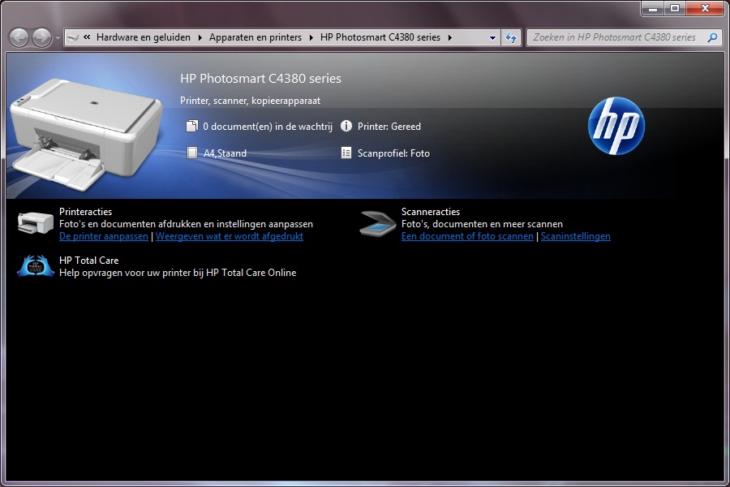Minimize the window

653,8
